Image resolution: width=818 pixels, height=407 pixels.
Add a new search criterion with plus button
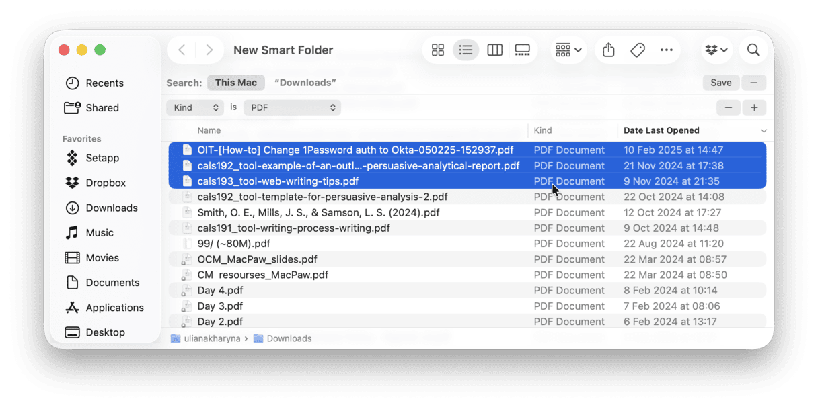pyautogui.click(x=754, y=107)
